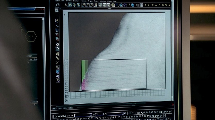Open the Animation menu

pyautogui.click(x=103, y=1)
